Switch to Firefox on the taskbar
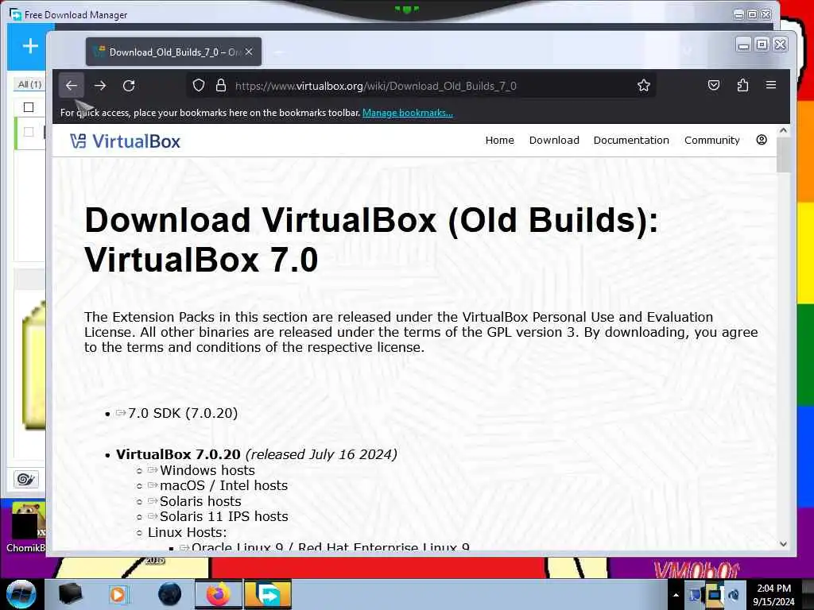 tap(218, 594)
